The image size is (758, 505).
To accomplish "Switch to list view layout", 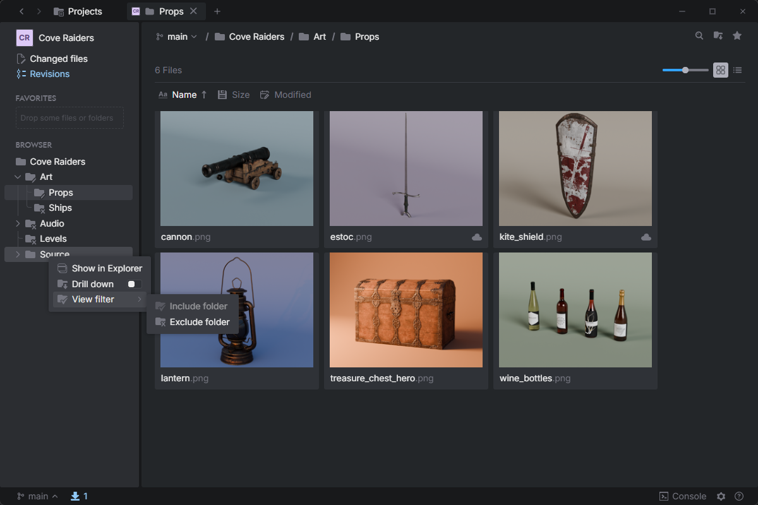I will pos(737,70).
